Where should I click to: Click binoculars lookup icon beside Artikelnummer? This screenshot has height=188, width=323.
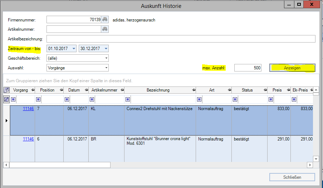(105, 29)
